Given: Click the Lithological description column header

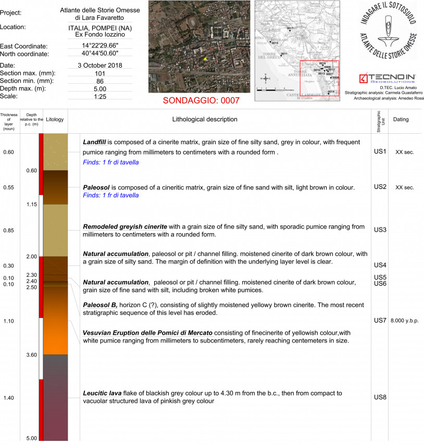Looking at the screenshot, I should (x=205, y=120).
